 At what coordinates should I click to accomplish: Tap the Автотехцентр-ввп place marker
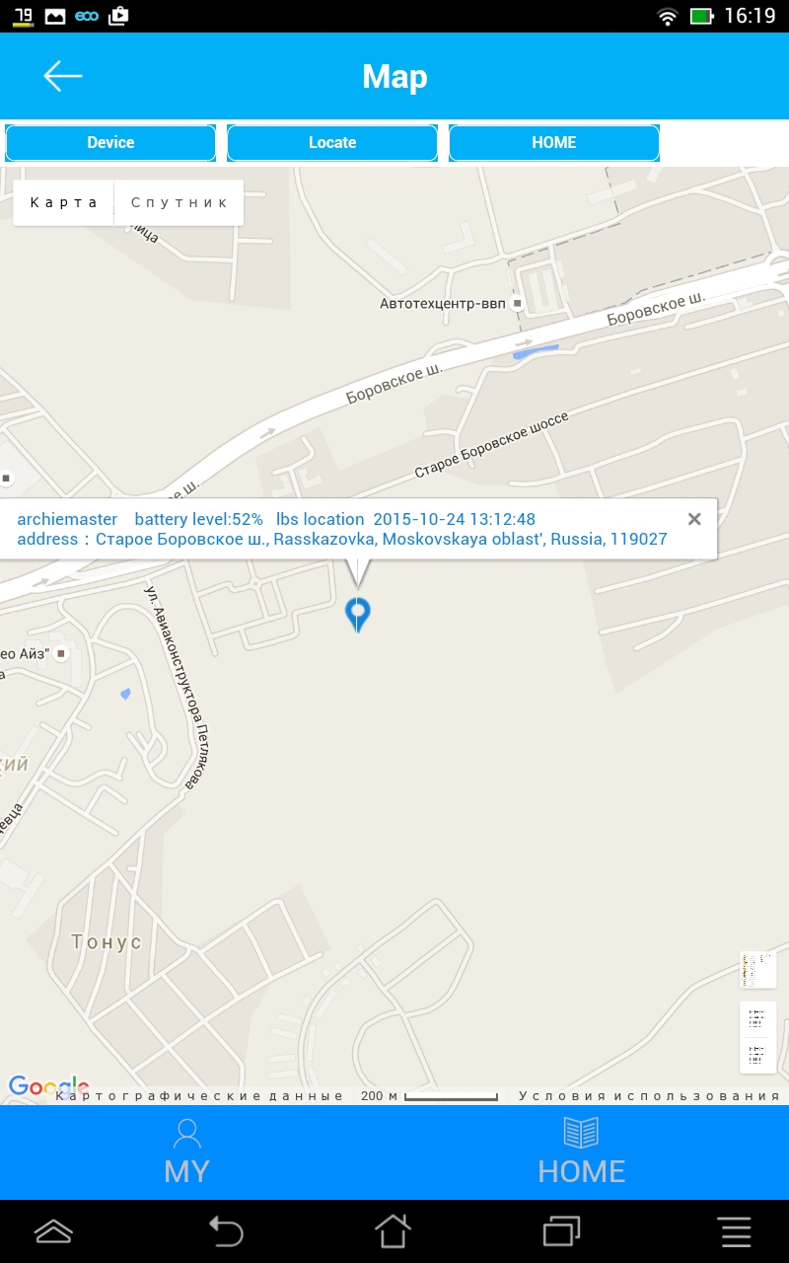point(517,304)
